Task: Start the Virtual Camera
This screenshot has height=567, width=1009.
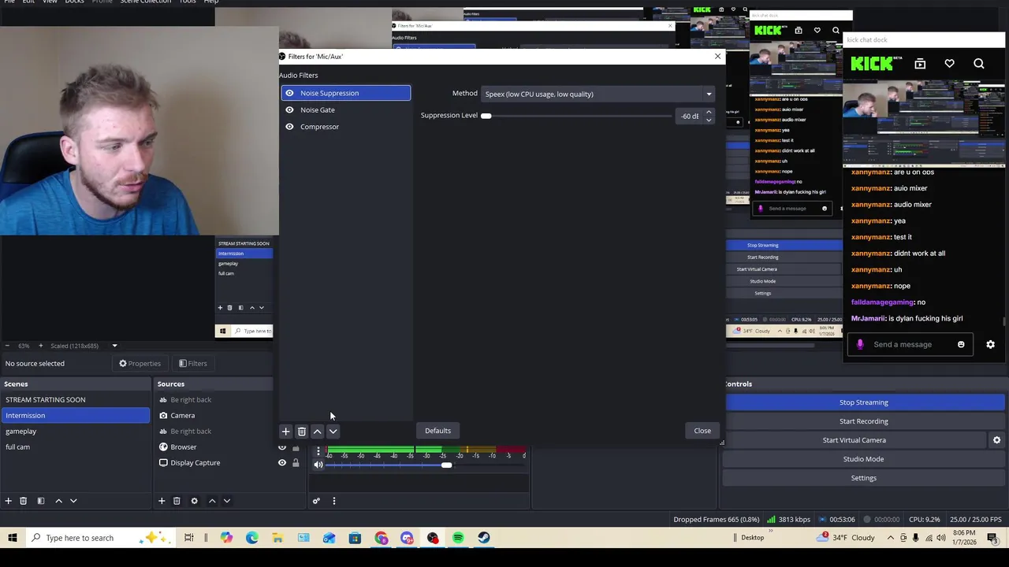Action: point(854,440)
